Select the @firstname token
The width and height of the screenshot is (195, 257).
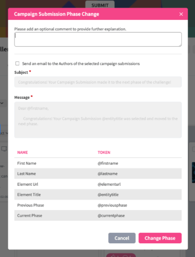[x=108, y=163]
